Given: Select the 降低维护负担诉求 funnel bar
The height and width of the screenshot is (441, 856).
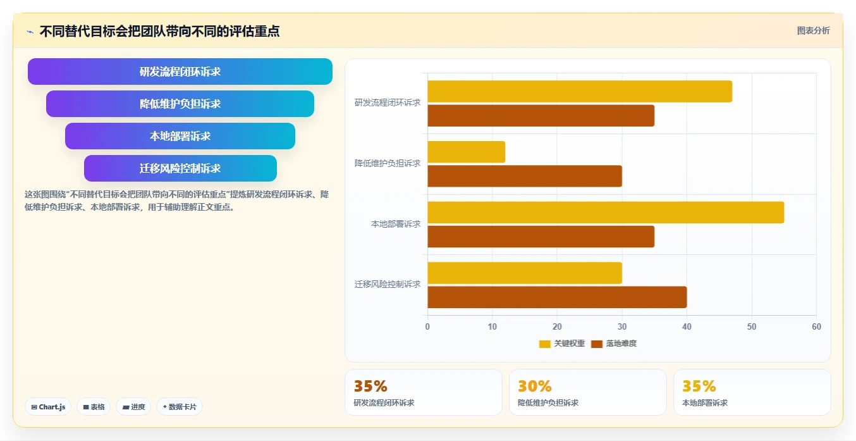Looking at the screenshot, I should 180,104.
